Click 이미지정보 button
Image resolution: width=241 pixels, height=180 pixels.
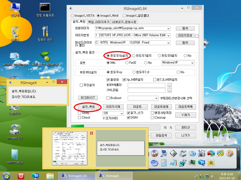pos(185,35)
